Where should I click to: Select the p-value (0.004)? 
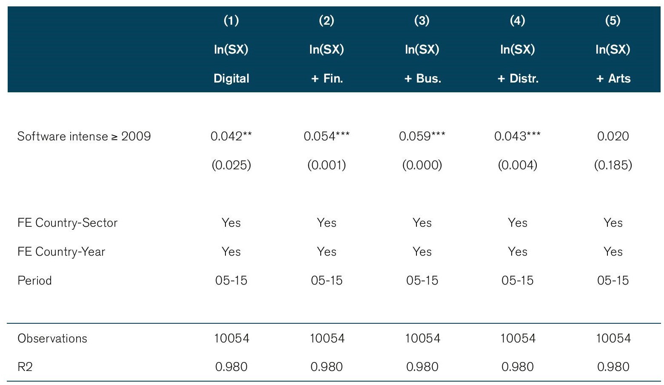point(517,165)
